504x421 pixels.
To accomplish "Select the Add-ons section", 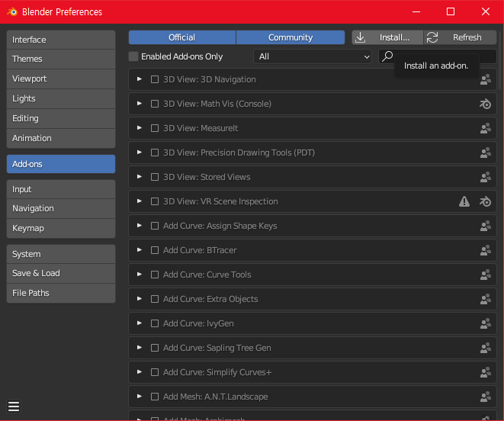I will click(x=61, y=164).
